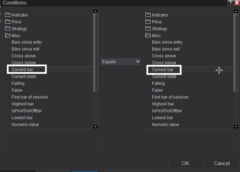
Task: Select "Cross above" in the left list
Action: click(x=24, y=56)
